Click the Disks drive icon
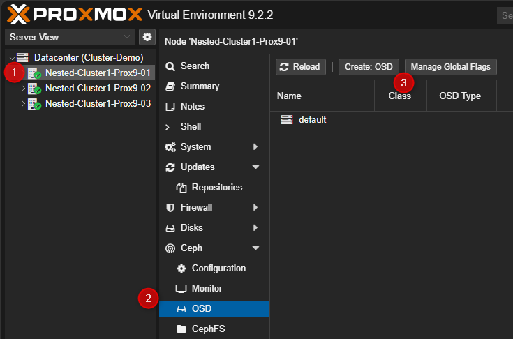 coord(170,228)
